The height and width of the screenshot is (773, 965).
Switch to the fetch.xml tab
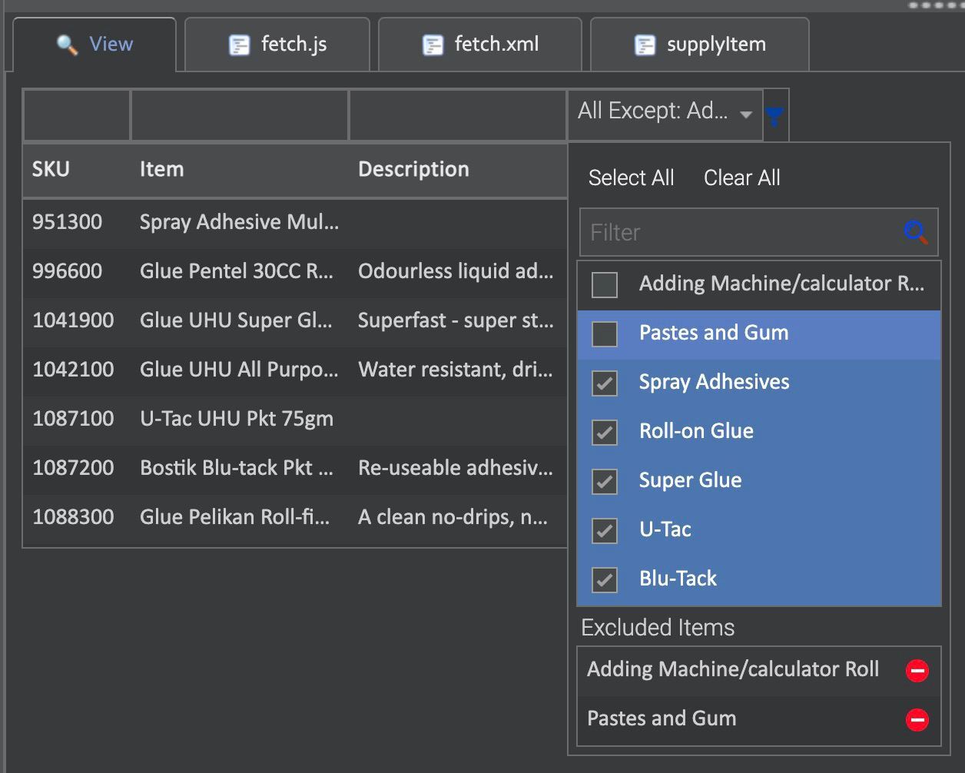point(496,45)
